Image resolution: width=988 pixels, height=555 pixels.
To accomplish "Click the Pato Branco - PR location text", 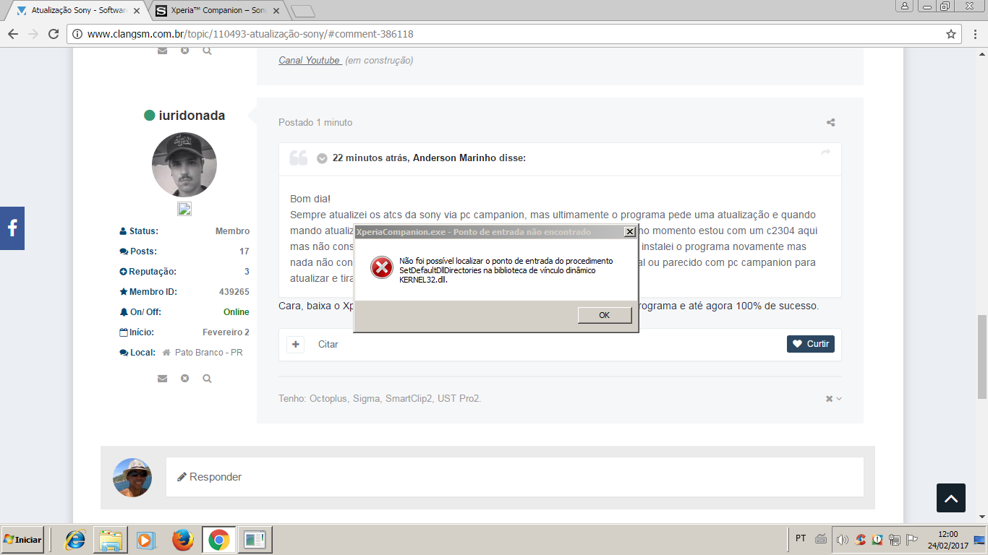I will tap(208, 353).
